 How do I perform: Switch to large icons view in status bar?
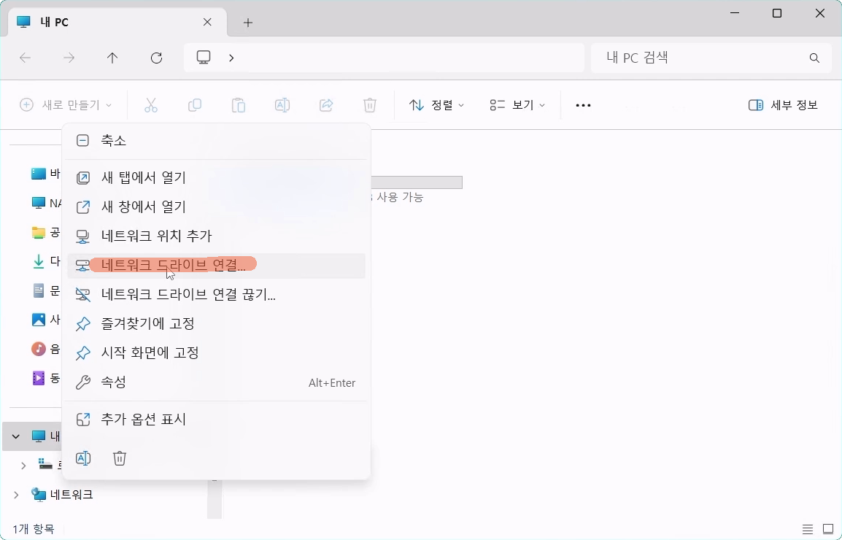828,529
